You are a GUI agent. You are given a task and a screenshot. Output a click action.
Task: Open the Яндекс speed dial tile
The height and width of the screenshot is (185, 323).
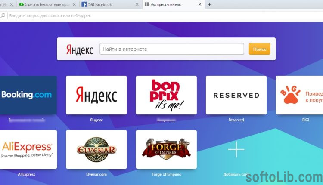(96, 95)
